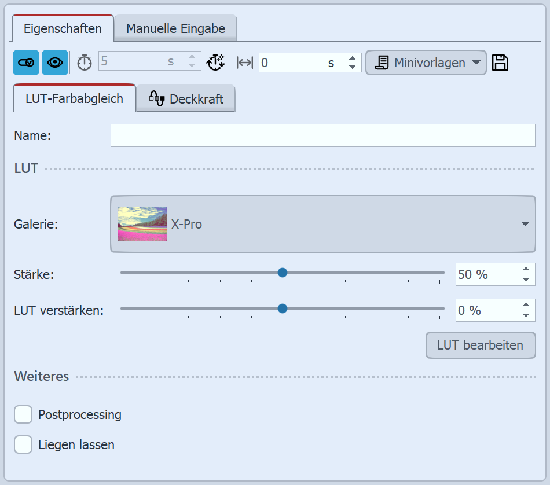Increase the Stärke value with up arrow
The image size is (550, 485).
point(525,269)
